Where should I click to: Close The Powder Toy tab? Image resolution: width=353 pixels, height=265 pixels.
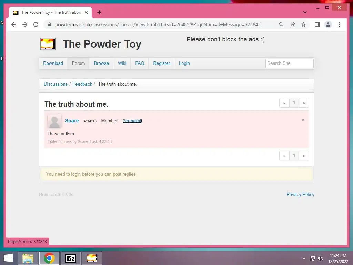pos(86,12)
